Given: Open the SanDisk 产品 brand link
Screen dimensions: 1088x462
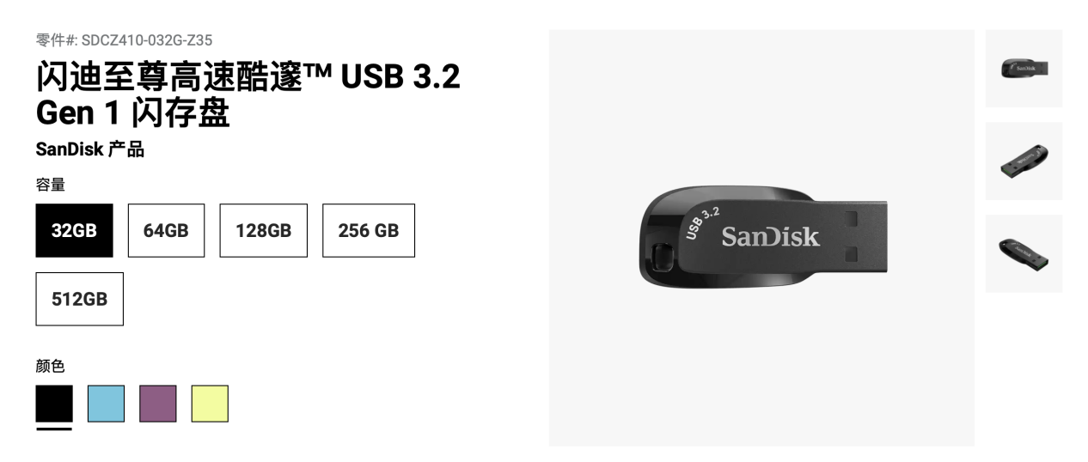Looking at the screenshot, I should click(x=90, y=149).
